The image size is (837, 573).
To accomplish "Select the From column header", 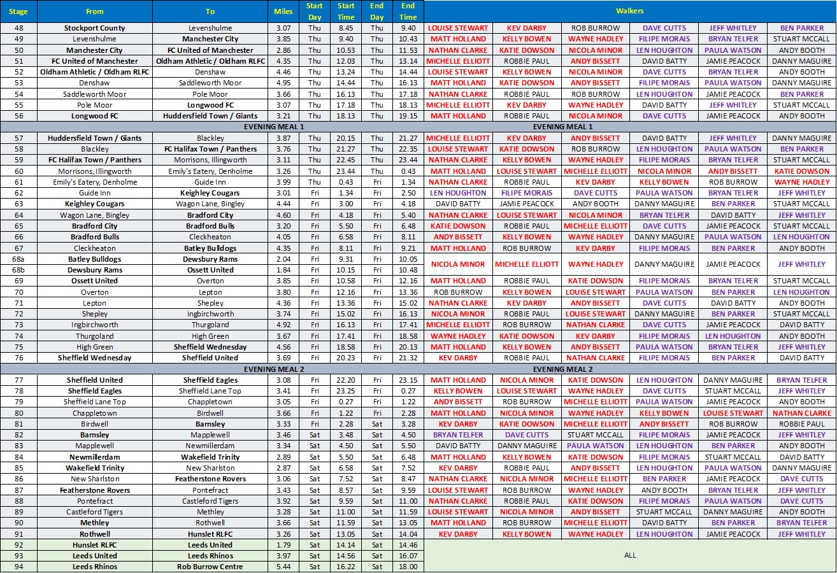I will coord(94,11).
